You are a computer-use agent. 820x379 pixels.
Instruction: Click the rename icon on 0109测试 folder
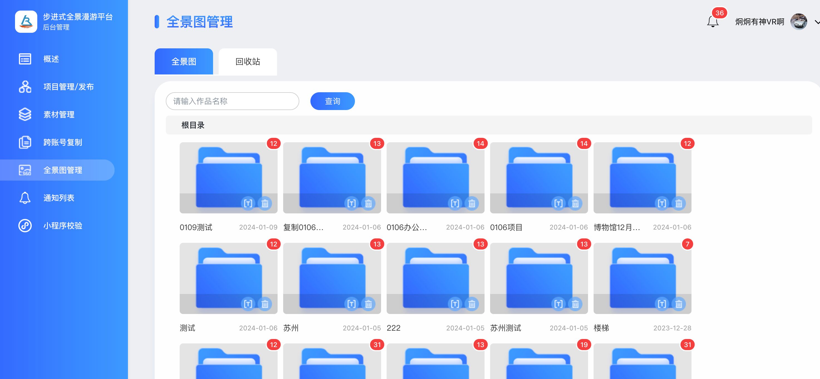click(x=248, y=203)
